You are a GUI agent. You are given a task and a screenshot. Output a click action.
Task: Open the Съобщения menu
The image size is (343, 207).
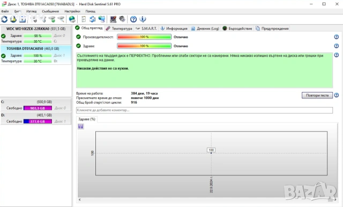click(x=50, y=11)
